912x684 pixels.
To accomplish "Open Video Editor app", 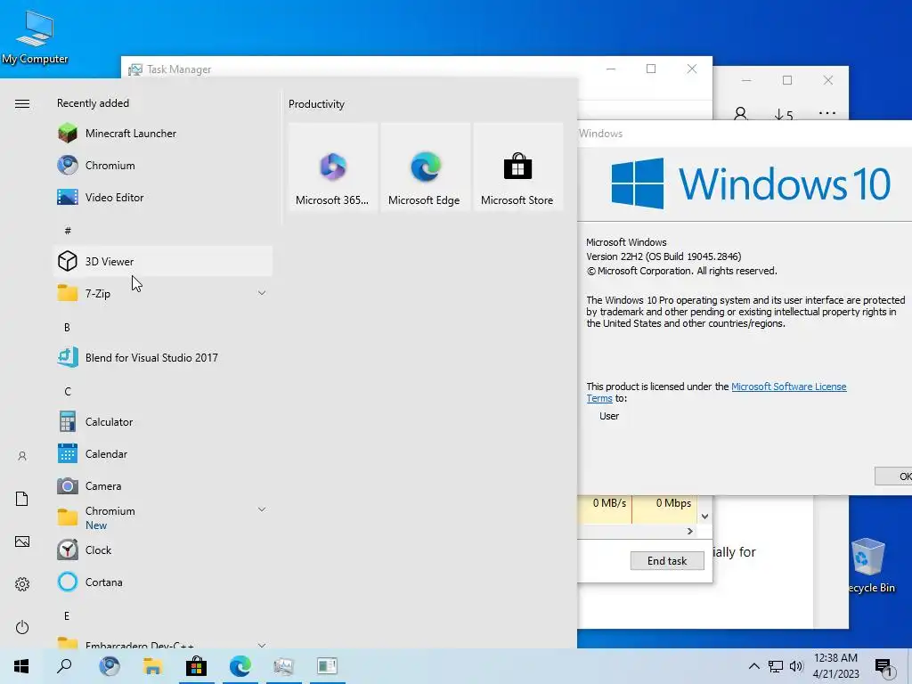I will tap(163, 197).
